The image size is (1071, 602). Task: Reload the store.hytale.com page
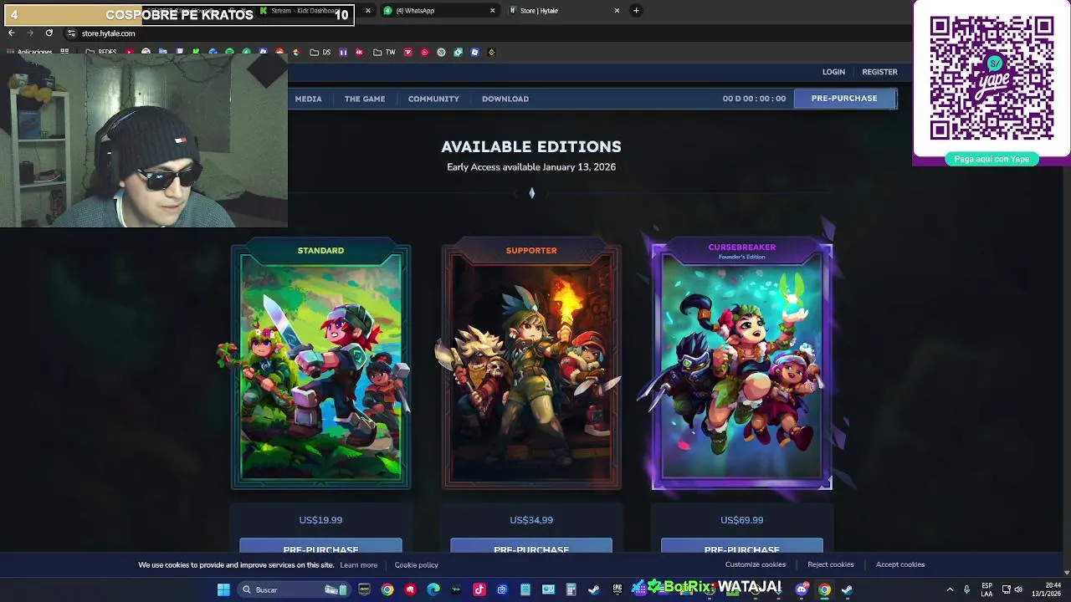(49, 33)
